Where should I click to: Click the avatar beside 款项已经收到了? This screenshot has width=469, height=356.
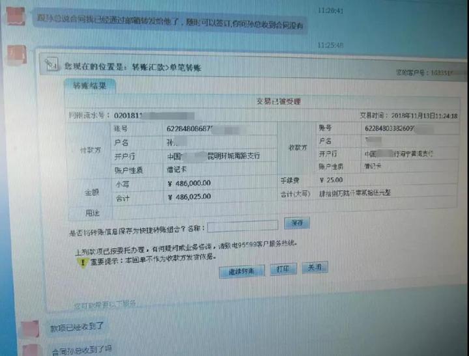tap(30, 329)
